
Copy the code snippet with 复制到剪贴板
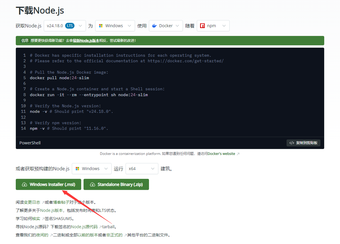tap(303, 143)
